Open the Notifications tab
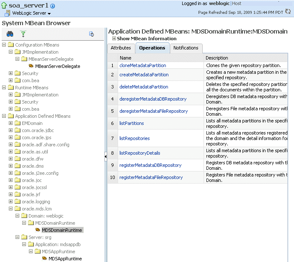Image resolution: width=294 pixels, height=262 pixels. [186, 48]
